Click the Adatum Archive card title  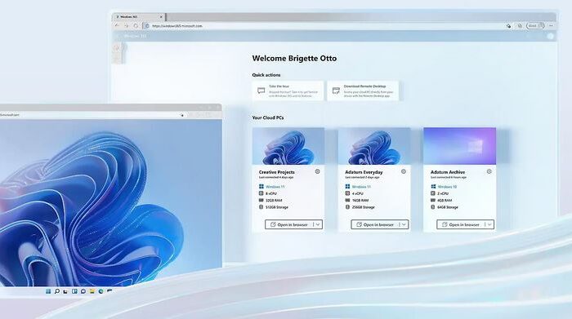point(448,172)
